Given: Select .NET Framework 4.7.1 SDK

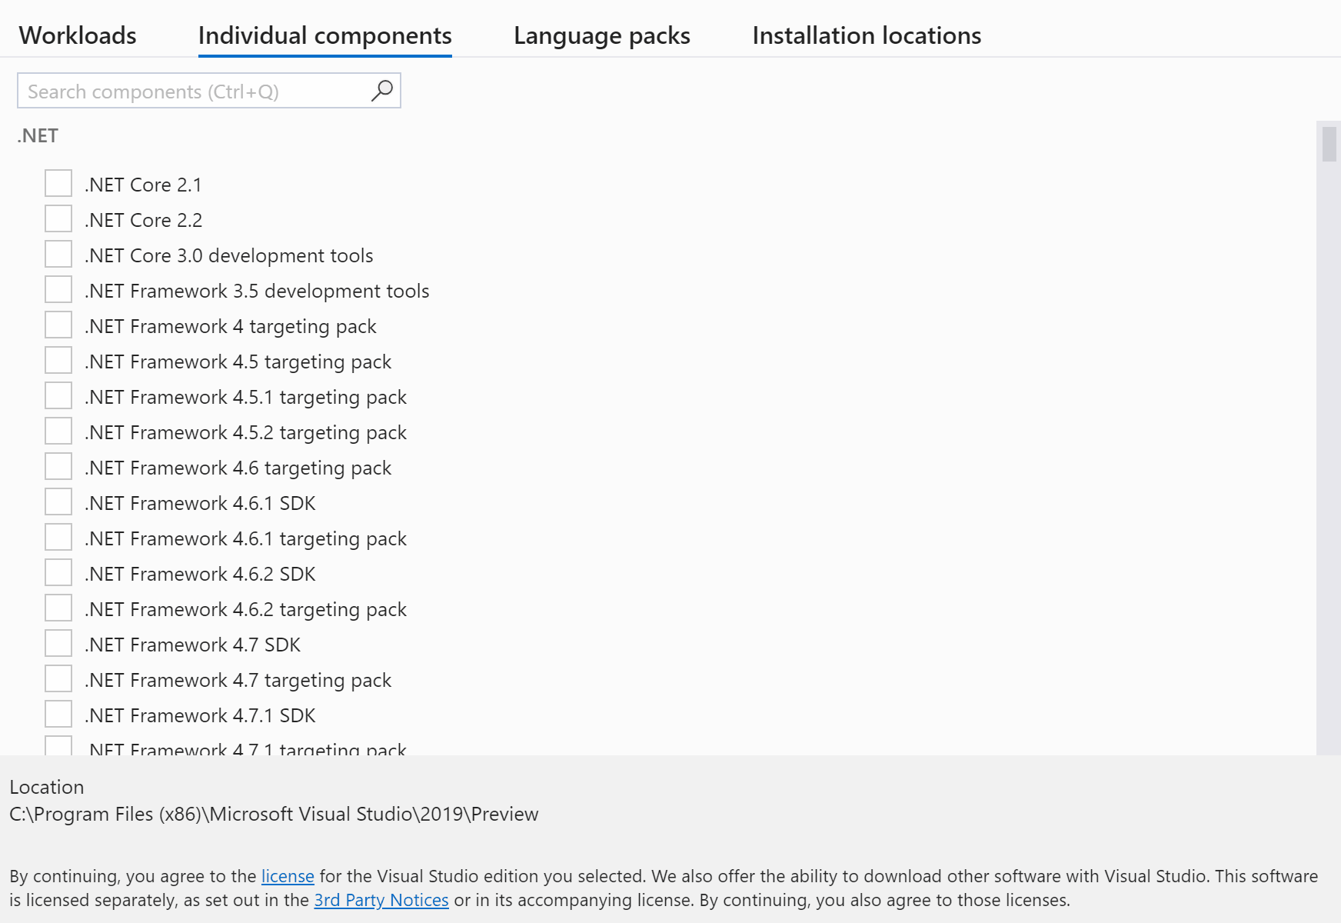Looking at the screenshot, I should pyautogui.click(x=58, y=714).
